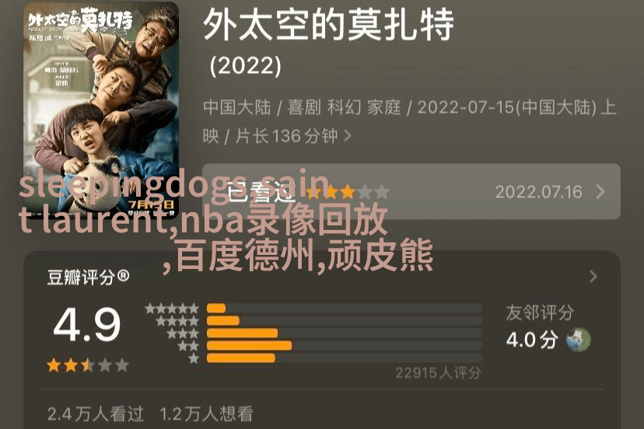Tap the watched date 2022.07.16

pyautogui.click(x=538, y=192)
